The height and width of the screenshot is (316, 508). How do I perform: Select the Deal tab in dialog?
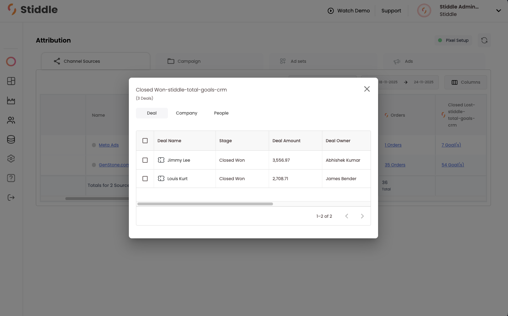point(152,113)
